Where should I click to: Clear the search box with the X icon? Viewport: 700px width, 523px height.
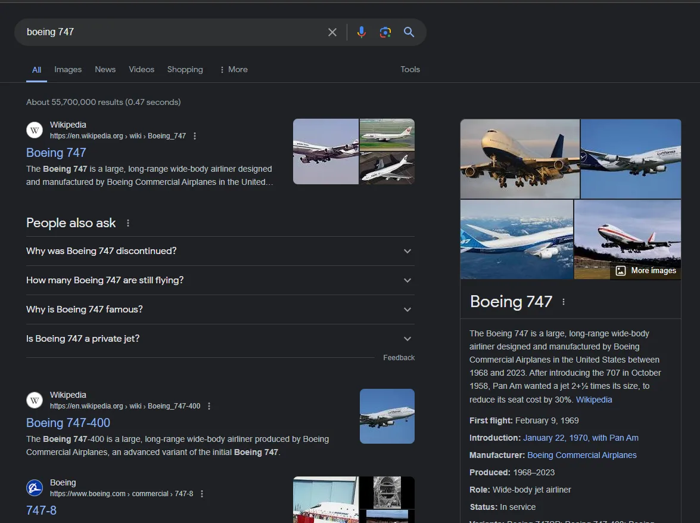[x=332, y=32]
